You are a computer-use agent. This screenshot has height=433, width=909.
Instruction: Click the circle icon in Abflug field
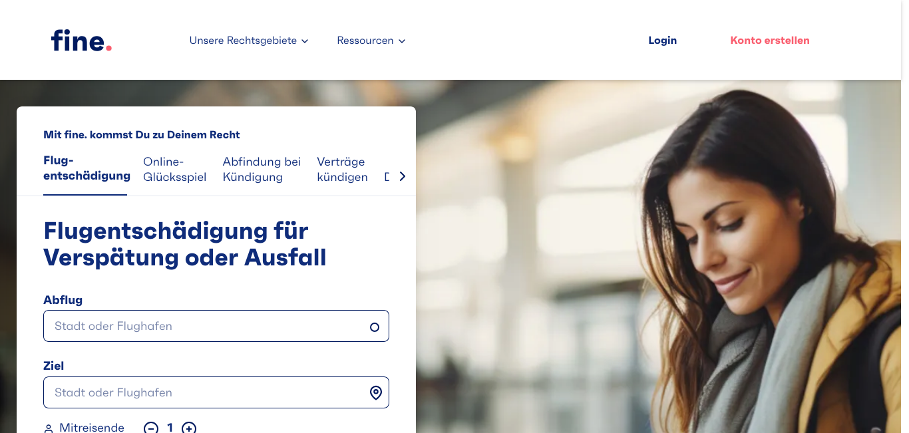coord(375,327)
